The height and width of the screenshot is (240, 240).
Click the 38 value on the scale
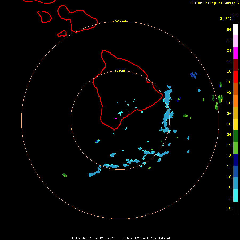(x=229, y=103)
